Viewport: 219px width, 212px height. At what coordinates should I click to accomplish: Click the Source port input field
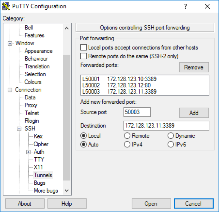tap(137, 112)
